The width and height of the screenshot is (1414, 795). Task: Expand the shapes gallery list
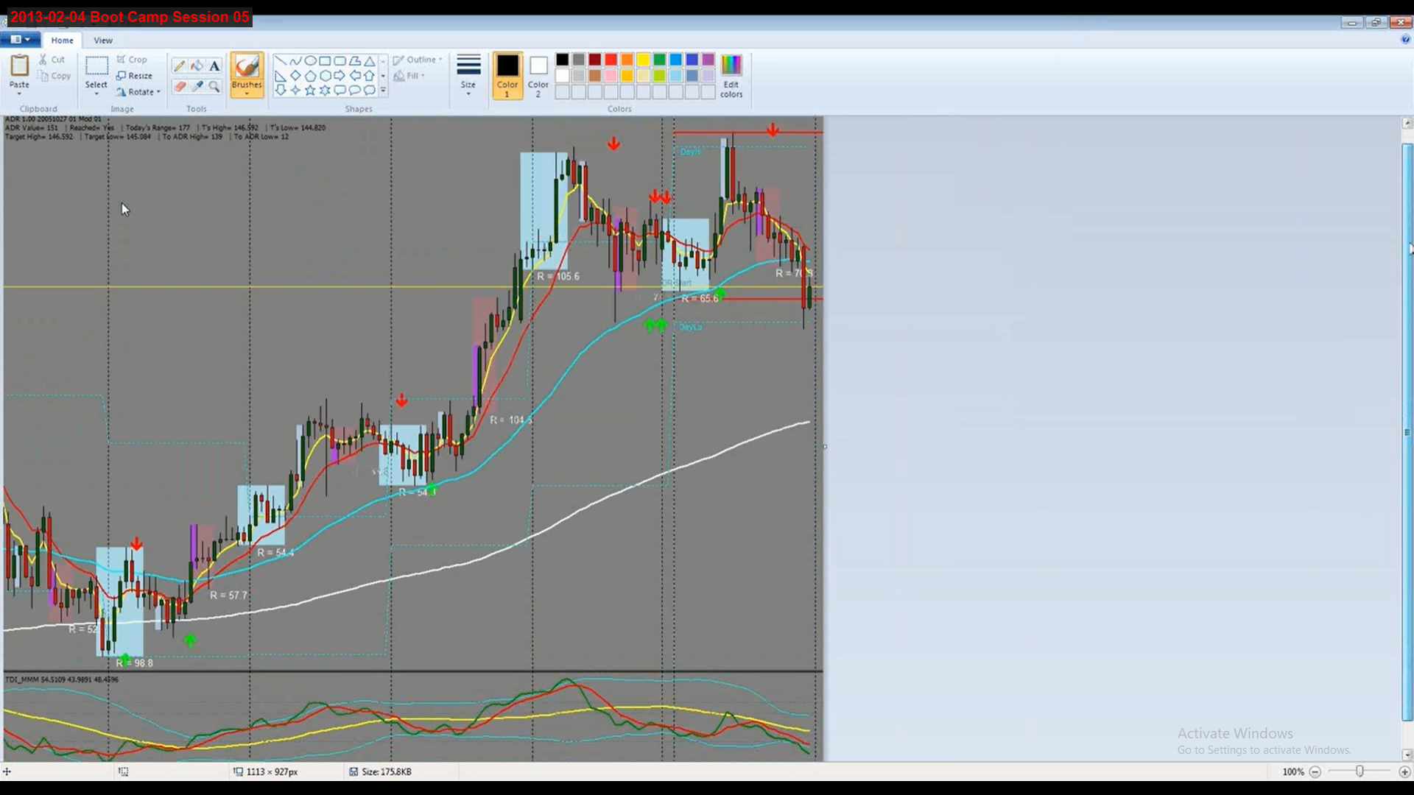coord(383,90)
